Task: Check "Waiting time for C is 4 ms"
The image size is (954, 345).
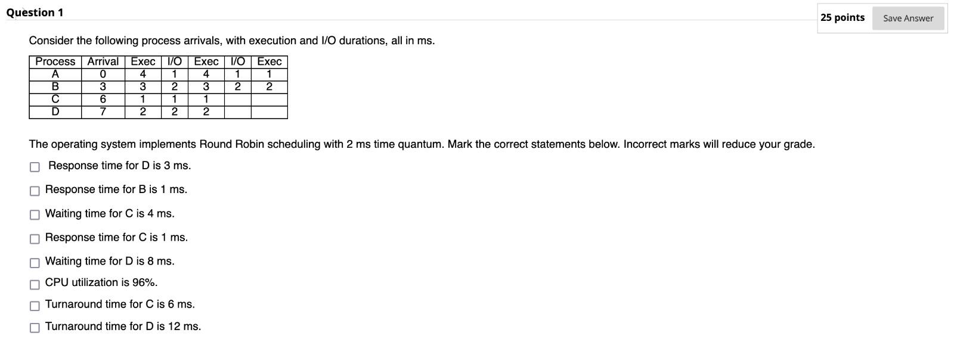Action: (x=34, y=213)
